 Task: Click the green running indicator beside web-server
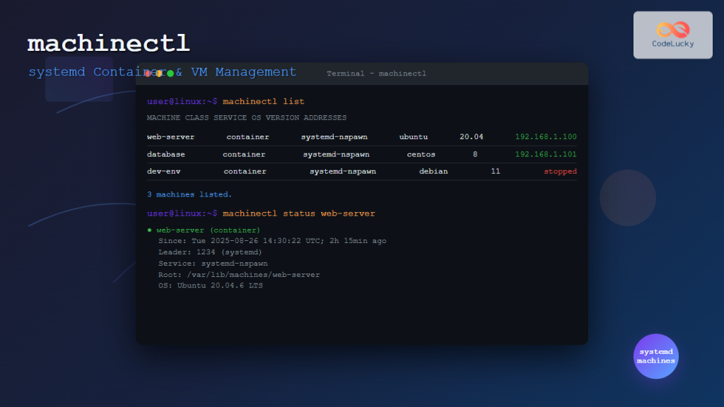[x=148, y=230]
